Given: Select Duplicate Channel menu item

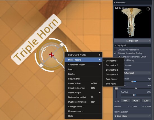Looking at the screenshot, I should [84, 102].
